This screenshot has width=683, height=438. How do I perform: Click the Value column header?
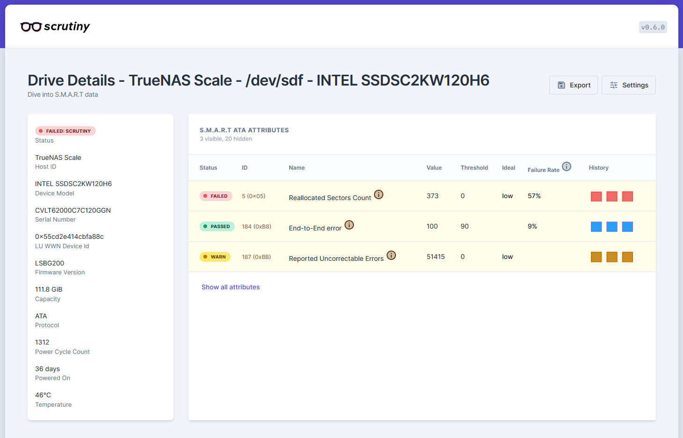[x=434, y=168]
